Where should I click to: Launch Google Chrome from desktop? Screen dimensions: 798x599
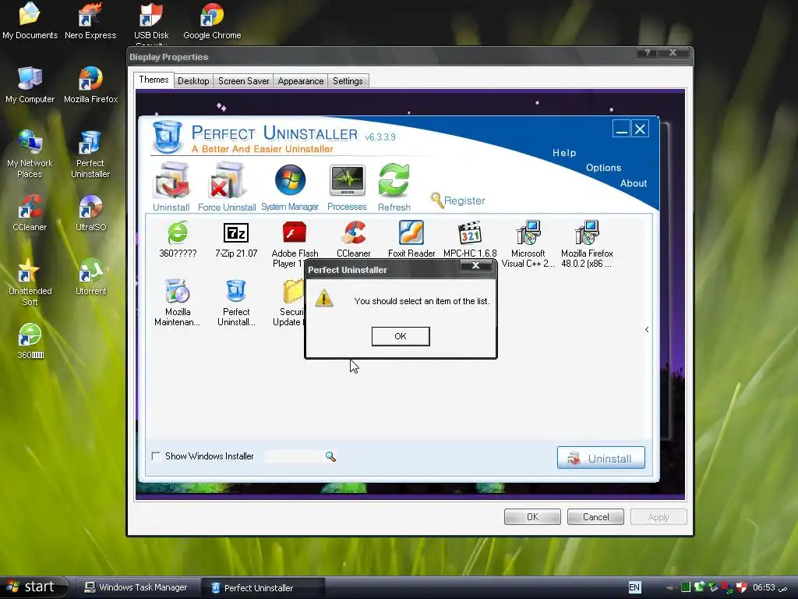(212, 21)
